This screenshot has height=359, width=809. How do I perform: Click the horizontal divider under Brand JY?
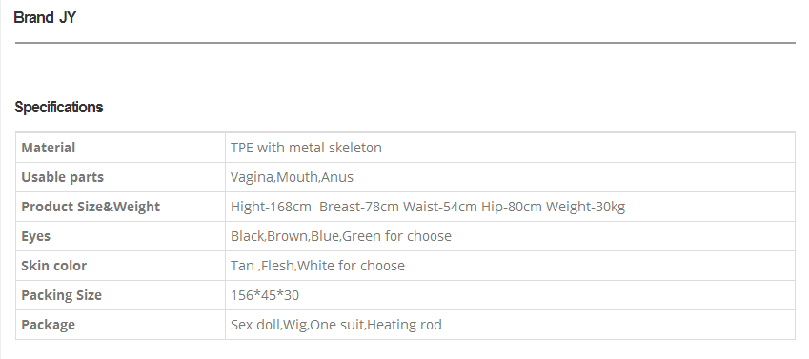click(405, 43)
